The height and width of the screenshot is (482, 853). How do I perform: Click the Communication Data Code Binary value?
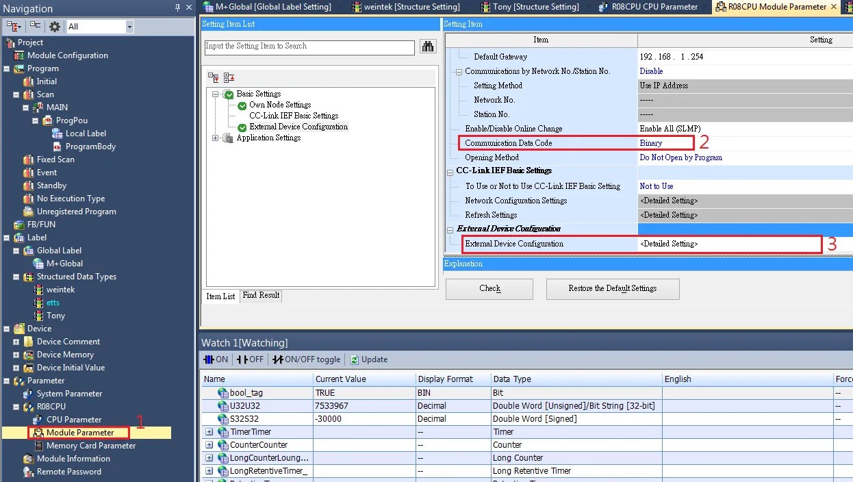coord(650,143)
